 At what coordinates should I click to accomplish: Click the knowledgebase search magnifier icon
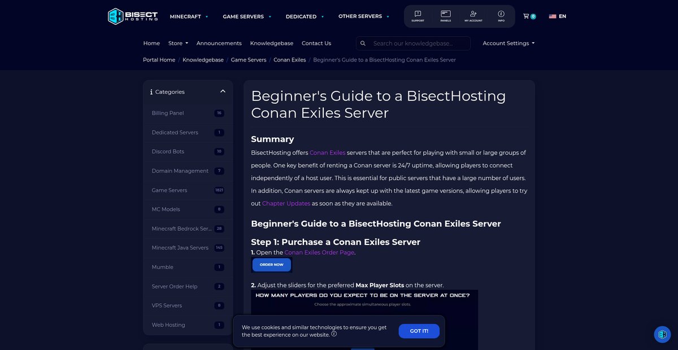click(x=363, y=43)
